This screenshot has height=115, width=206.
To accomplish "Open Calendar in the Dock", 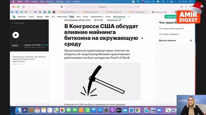I will [x=37, y=110].
